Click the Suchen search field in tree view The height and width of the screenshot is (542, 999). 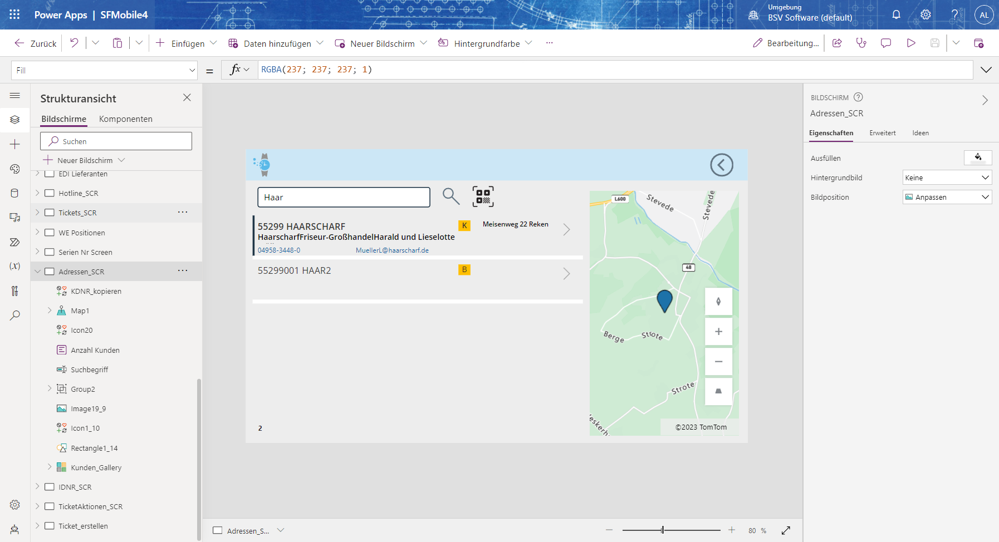[x=116, y=141]
